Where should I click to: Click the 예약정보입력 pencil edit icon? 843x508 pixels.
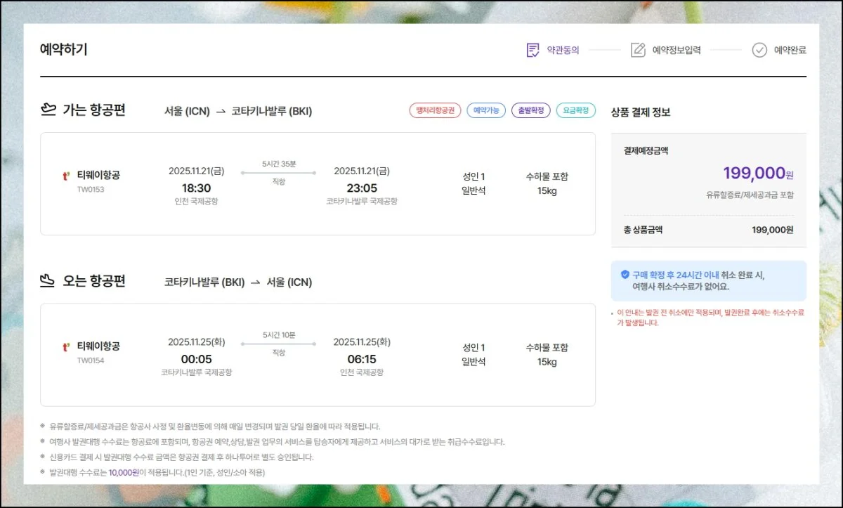[638, 50]
